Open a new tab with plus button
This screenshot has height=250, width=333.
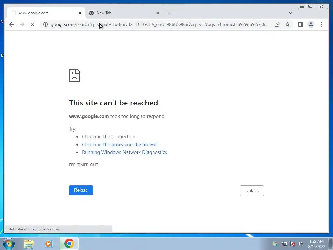[170, 13]
